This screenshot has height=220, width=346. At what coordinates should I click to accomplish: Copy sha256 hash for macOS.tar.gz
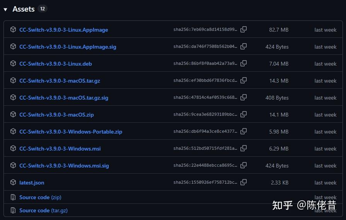(x=244, y=80)
